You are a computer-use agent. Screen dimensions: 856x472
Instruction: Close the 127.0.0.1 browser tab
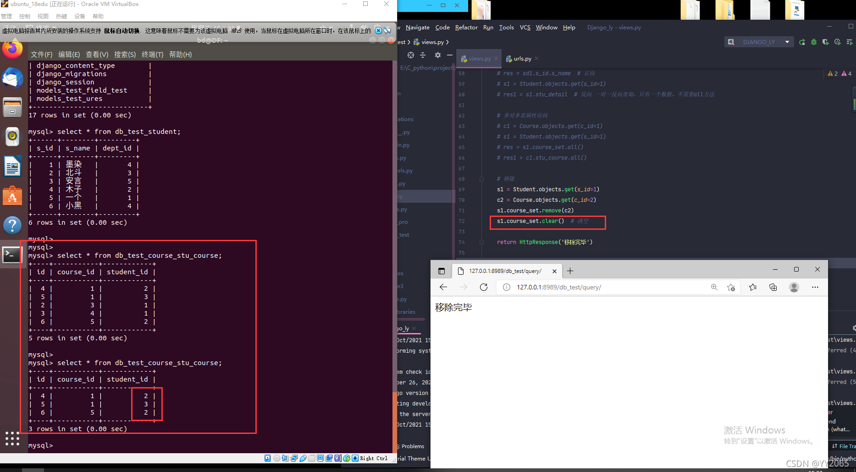click(x=554, y=271)
